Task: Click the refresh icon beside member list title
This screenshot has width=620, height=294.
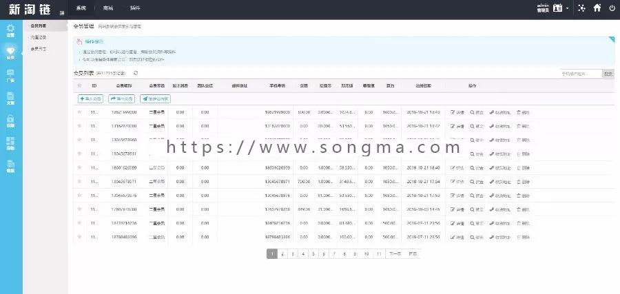Action: tap(136, 73)
